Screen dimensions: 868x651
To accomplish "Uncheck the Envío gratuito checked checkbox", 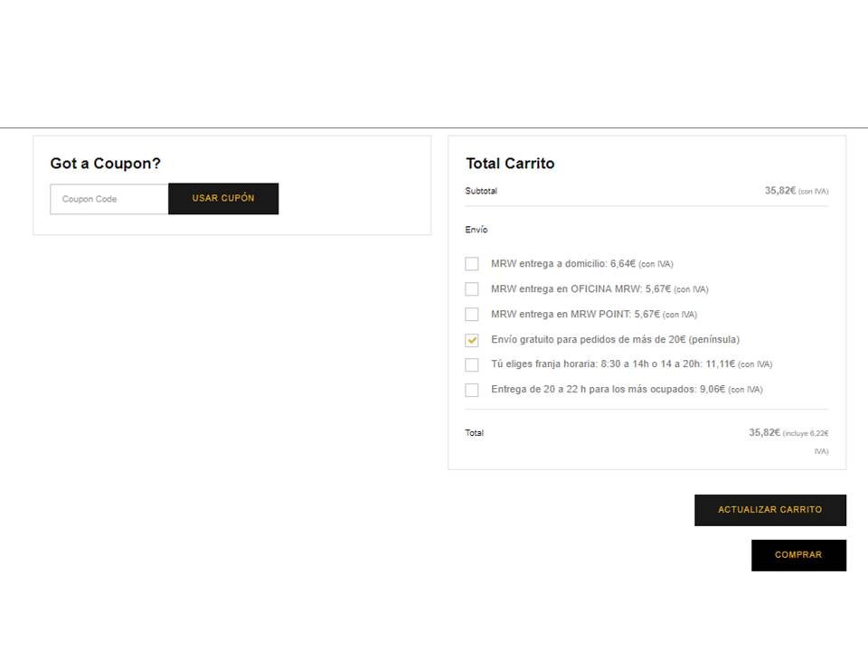I will [x=472, y=340].
